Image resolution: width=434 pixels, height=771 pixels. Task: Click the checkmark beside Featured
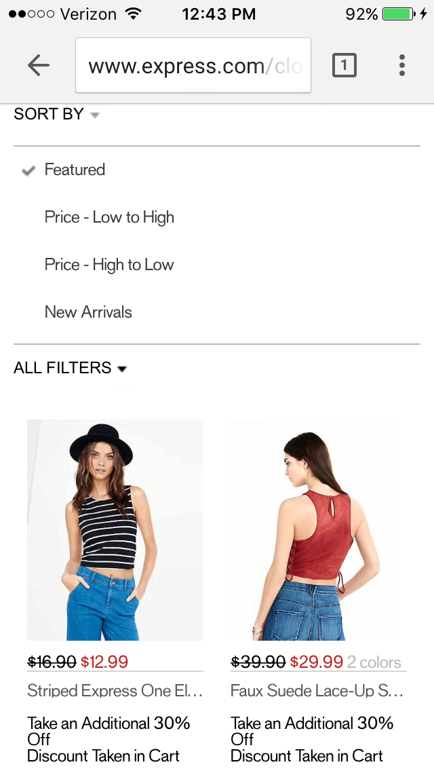point(28,170)
